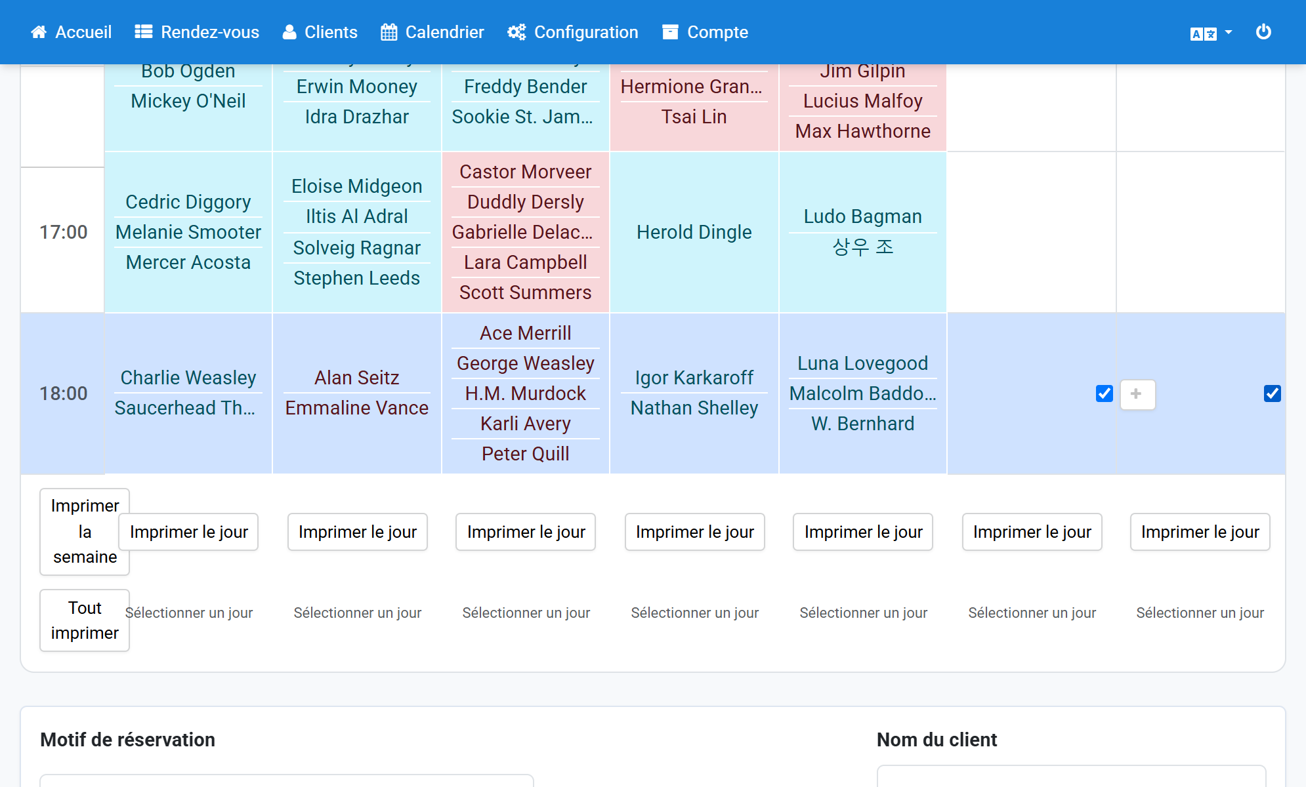Click fourth Sélectionner un jour link

pyautogui.click(x=695, y=613)
